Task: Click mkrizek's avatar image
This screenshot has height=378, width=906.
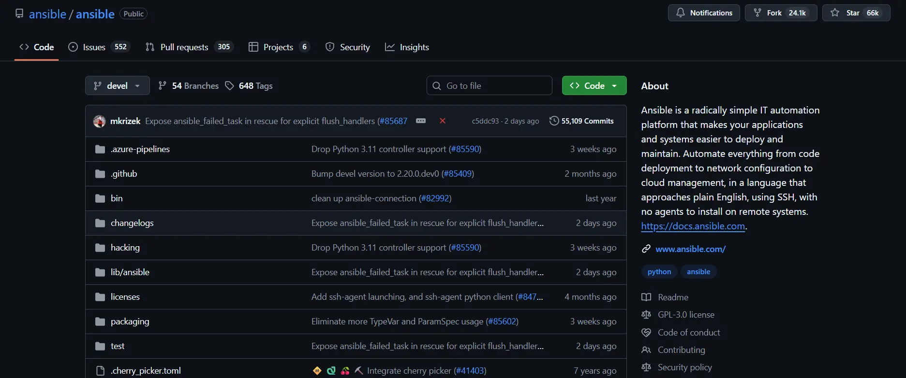Action: point(99,121)
